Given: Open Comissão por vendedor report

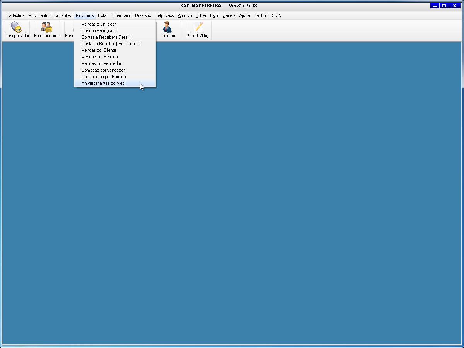Looking at the screenshot, I should 115,70.
